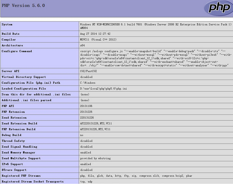Select the cscript configure command text

pos(156,58)
